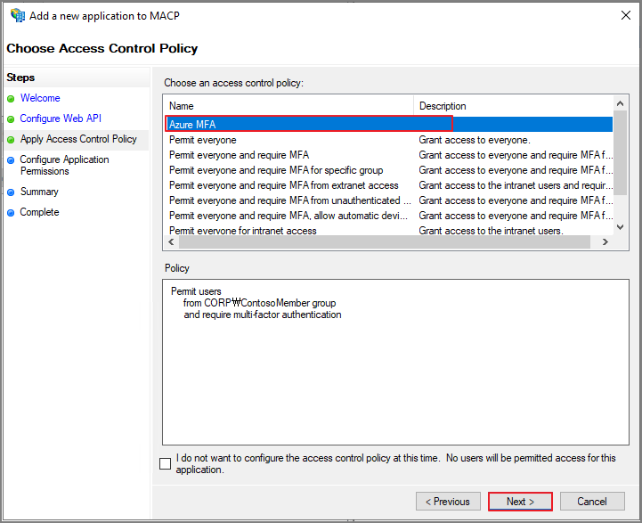The width and height of the screenshot is (642, 523).
Task: Click the policy list scroll up arrow
Action: pyautogui.click(x=620, y=103)
